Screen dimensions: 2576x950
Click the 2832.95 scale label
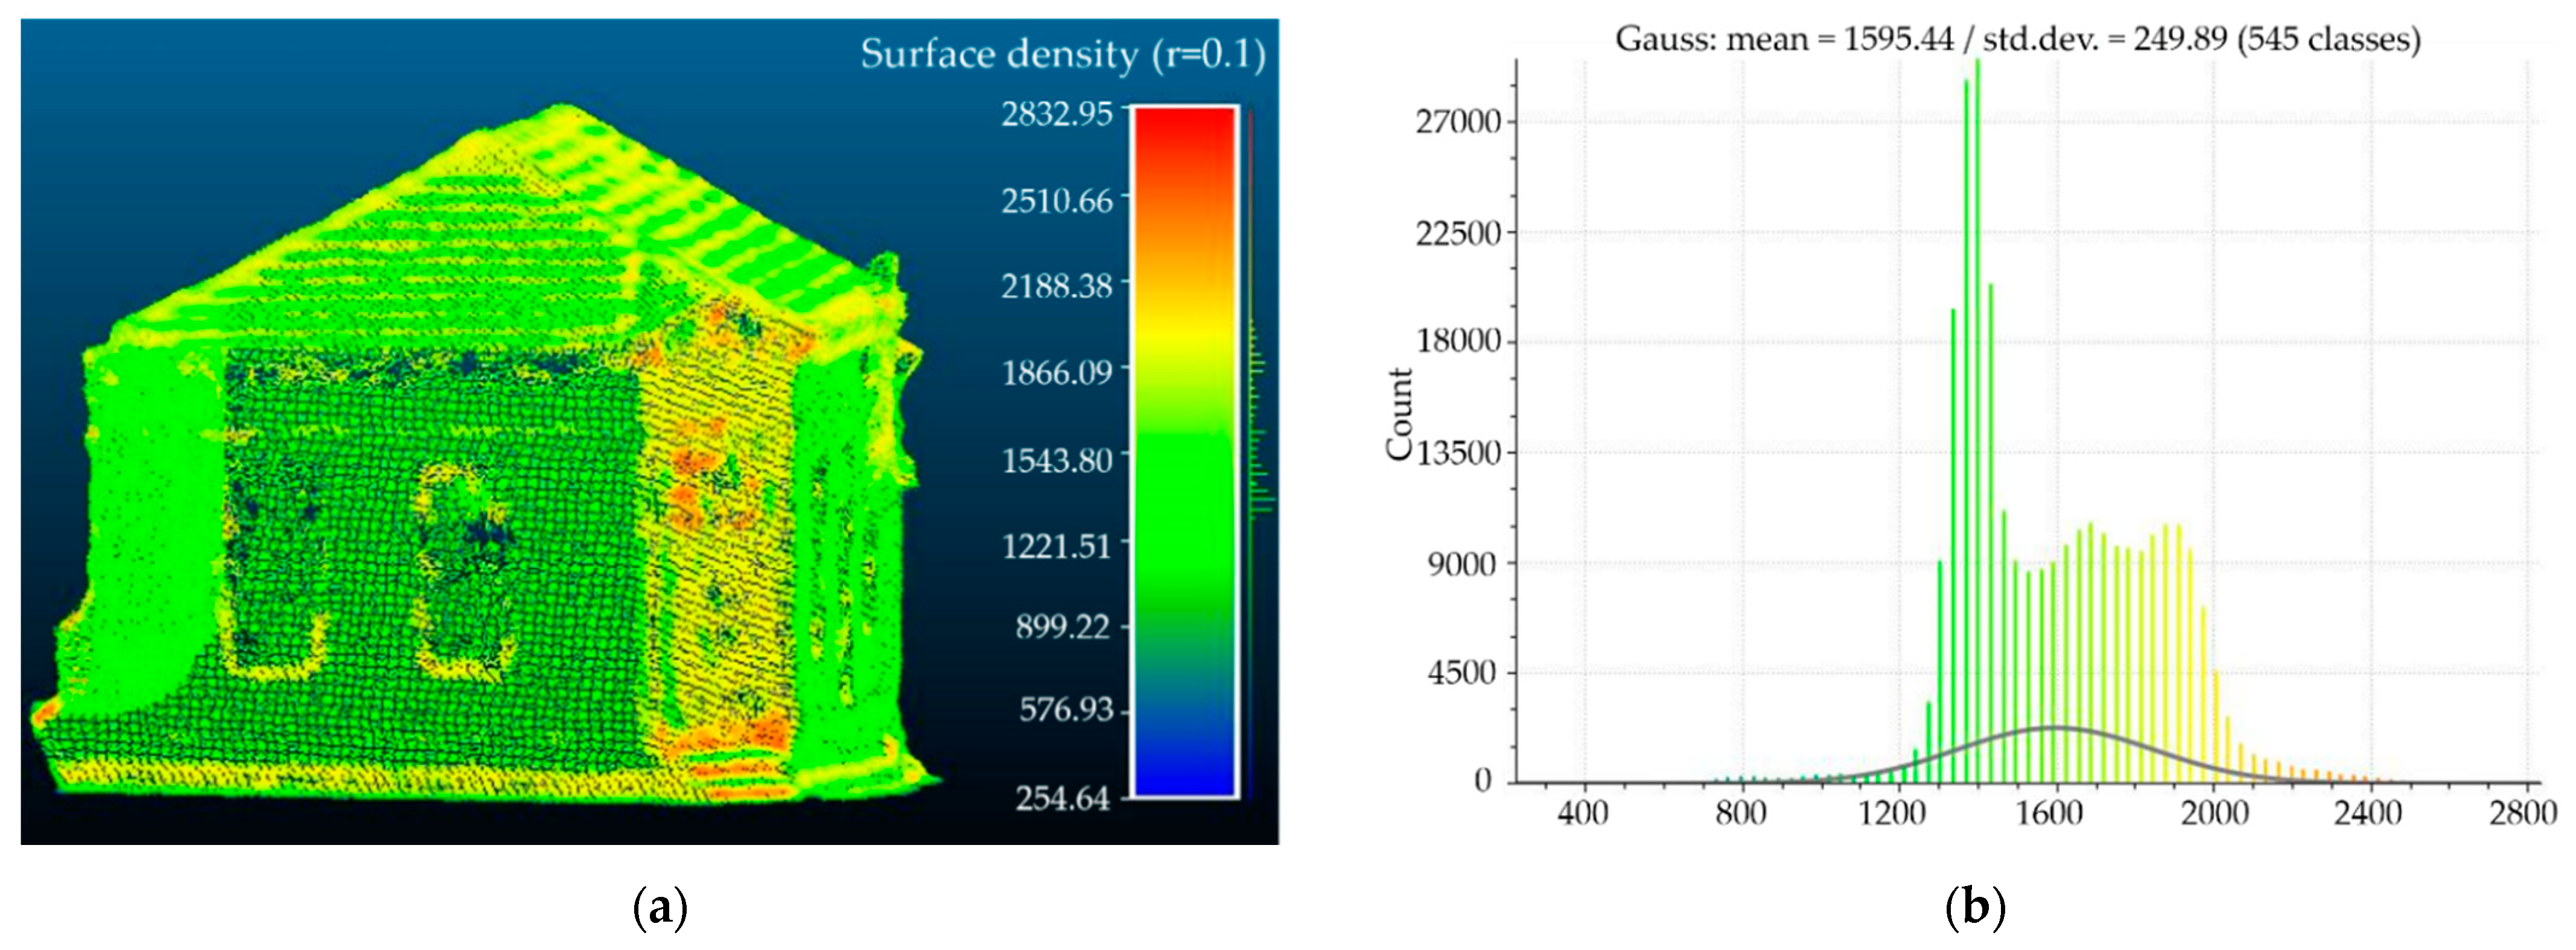tap(1056, 114)
